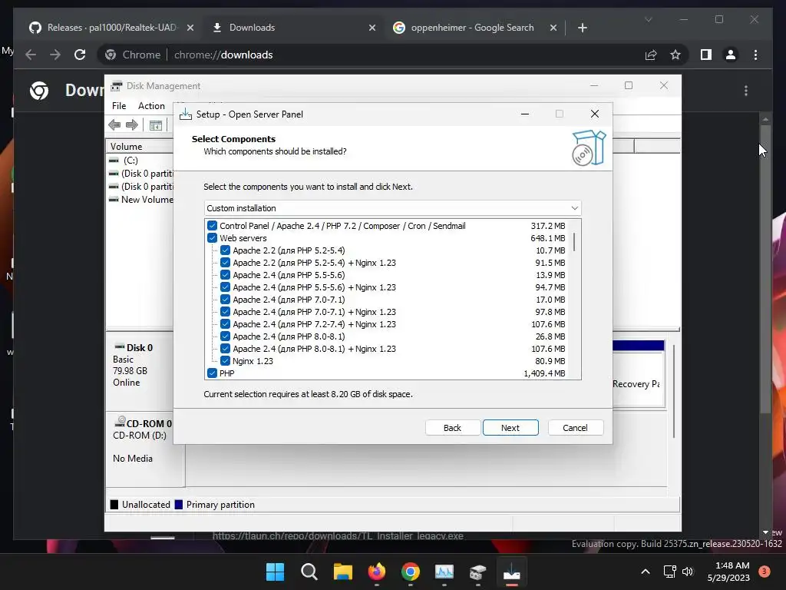Uncheck Apache 2.2 (PHP 5.2-5.4) without Nginx
786x590 pixels.
pyautogui.click(x=225, y=250)
